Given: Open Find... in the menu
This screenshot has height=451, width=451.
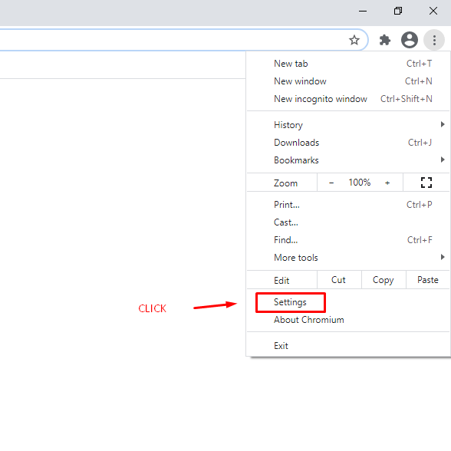Looking at the screenshot, I should click(x=348, y=240).
